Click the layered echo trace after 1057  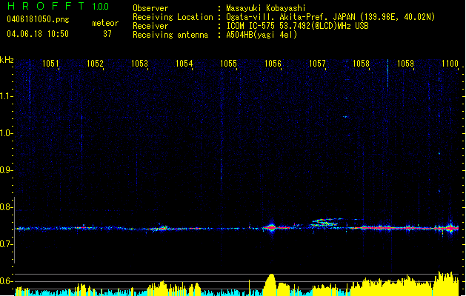327,223
